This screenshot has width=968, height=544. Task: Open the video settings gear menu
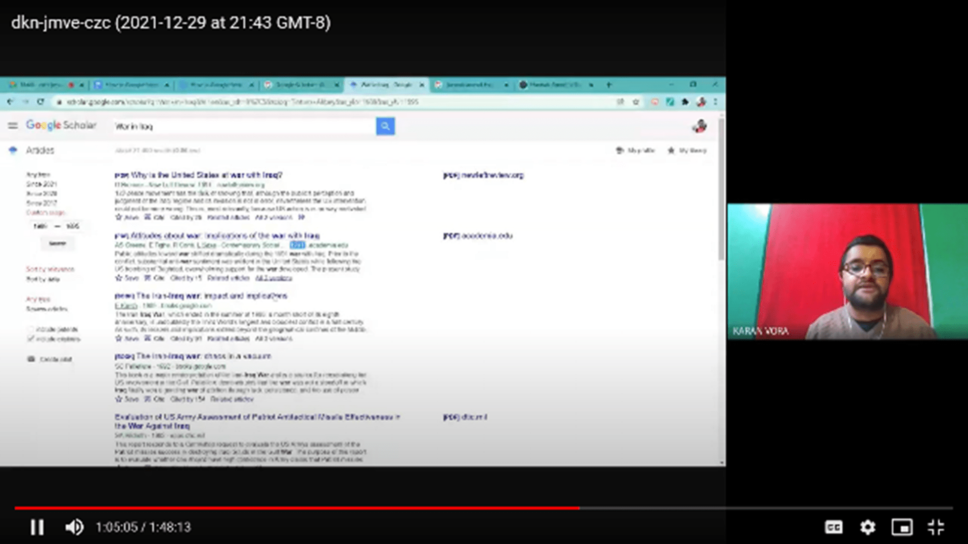(867, 527)
